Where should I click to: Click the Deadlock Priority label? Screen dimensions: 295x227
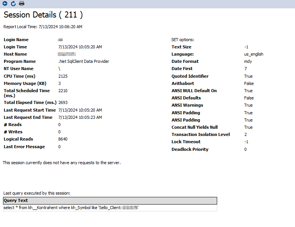click(190, 149)
